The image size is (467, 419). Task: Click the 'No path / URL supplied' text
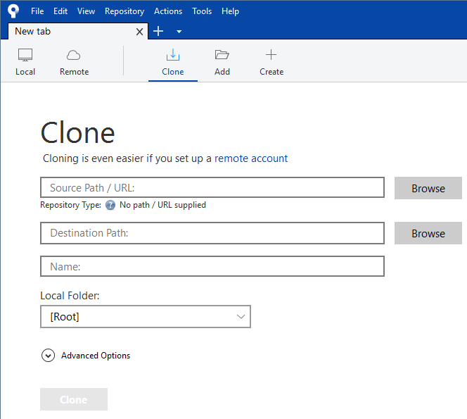click(x=162, y=205)
